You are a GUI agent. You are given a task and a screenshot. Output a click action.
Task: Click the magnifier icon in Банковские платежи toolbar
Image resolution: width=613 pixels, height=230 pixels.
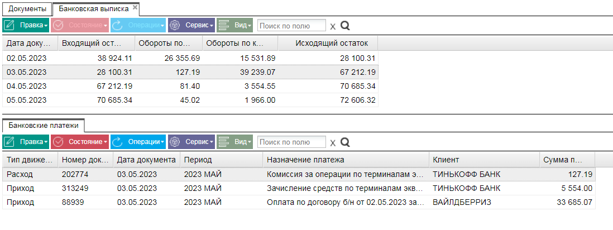tap(345, 142)
